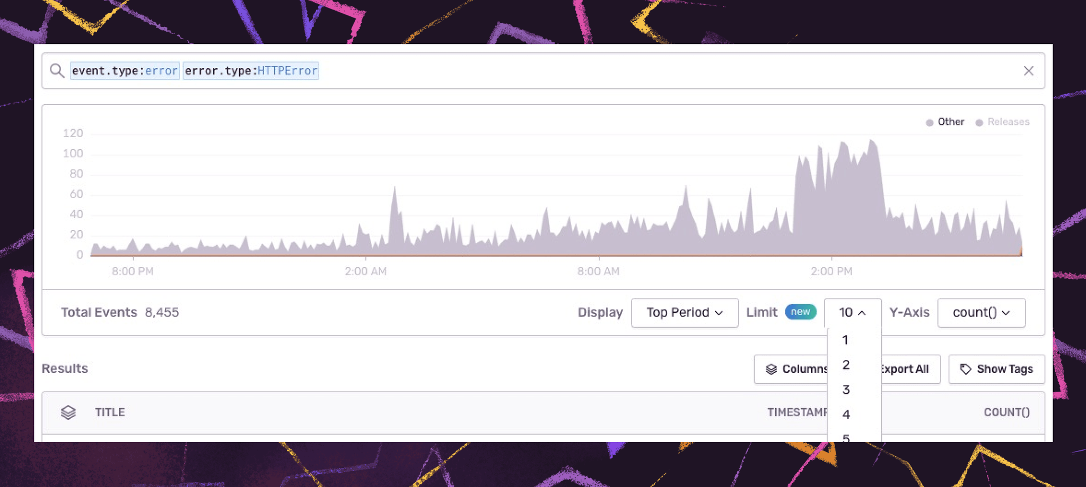Clear the search query with X
Viewport: 1086px width, 487px height.
(x=1028, y=70)
